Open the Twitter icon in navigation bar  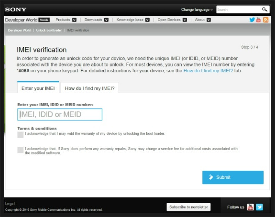pos(252,20)
